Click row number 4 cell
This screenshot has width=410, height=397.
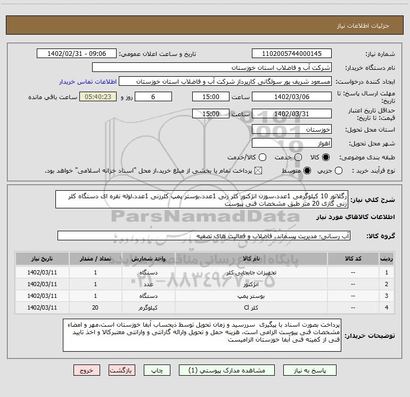[x=387, y=307]
